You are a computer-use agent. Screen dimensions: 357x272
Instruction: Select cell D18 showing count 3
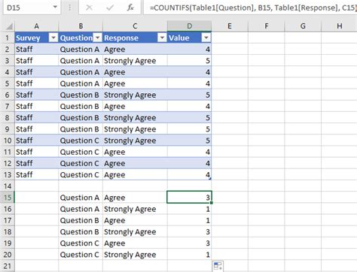[189, 231]
